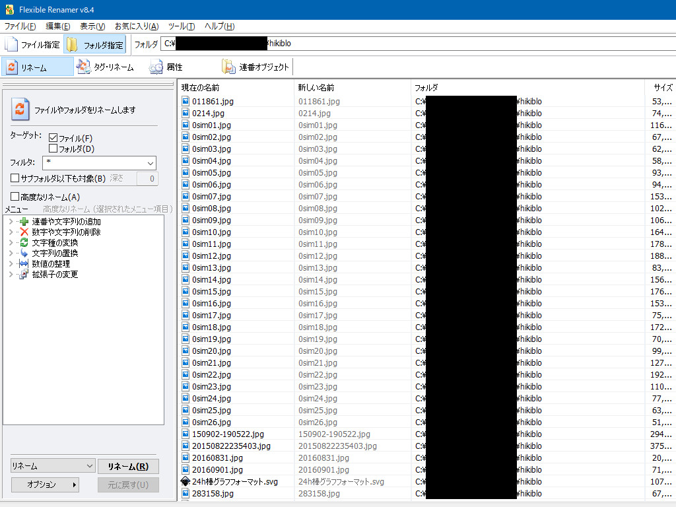Open the お気に入り(A) menu
Image resolution: width=676 pixels, height=507 pixels.
[137, 26]
